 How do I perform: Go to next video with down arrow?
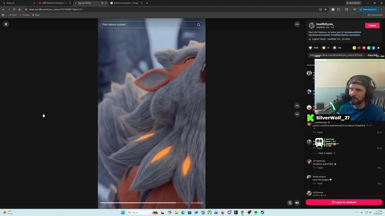pyautogui.click(x=297, y=114)
